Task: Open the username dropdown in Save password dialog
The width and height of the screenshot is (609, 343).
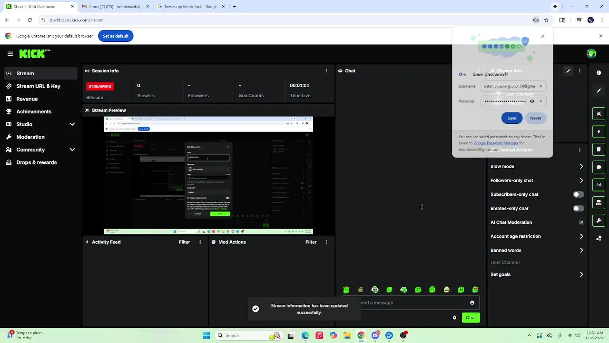Action: [x=540, y=86]
